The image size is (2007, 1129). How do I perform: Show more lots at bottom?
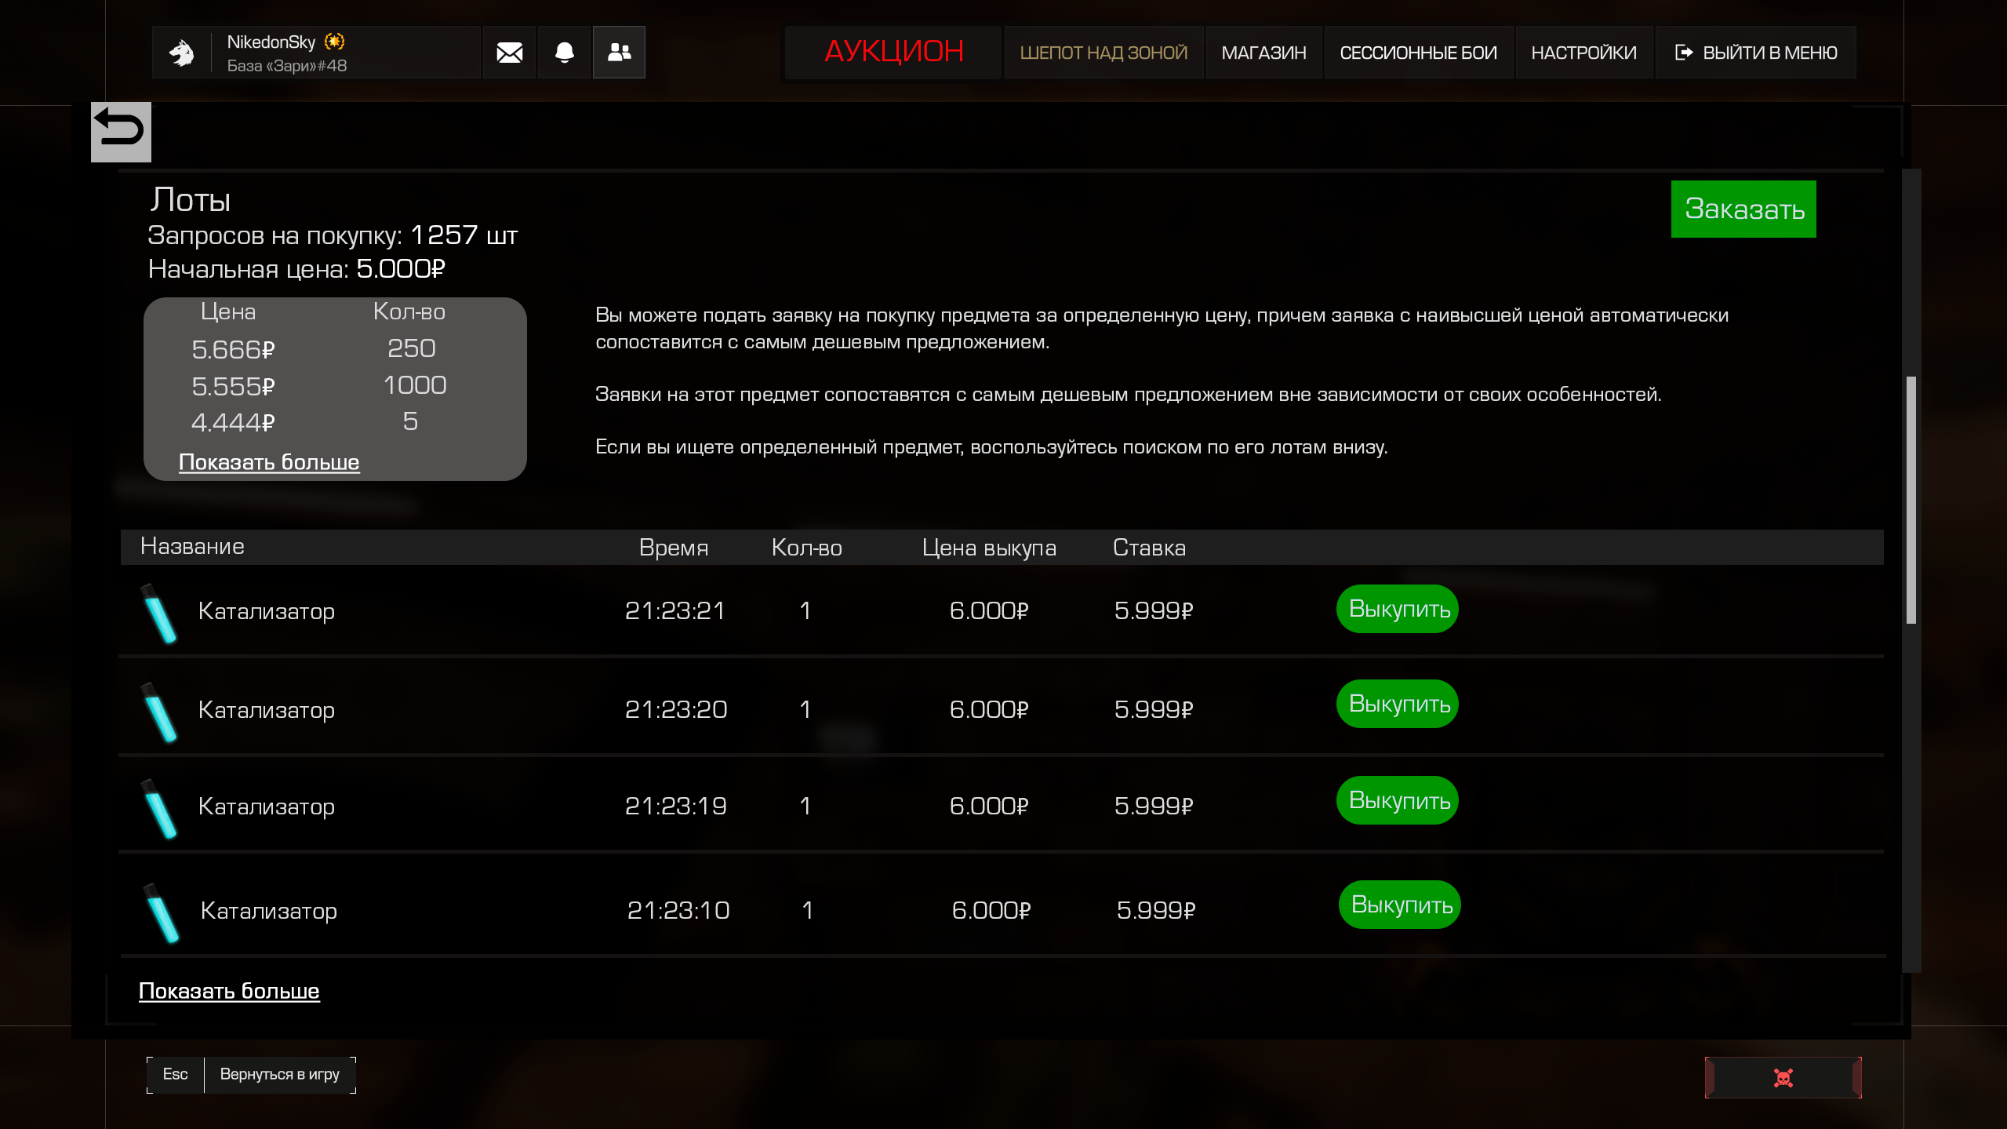click(229, 991)
